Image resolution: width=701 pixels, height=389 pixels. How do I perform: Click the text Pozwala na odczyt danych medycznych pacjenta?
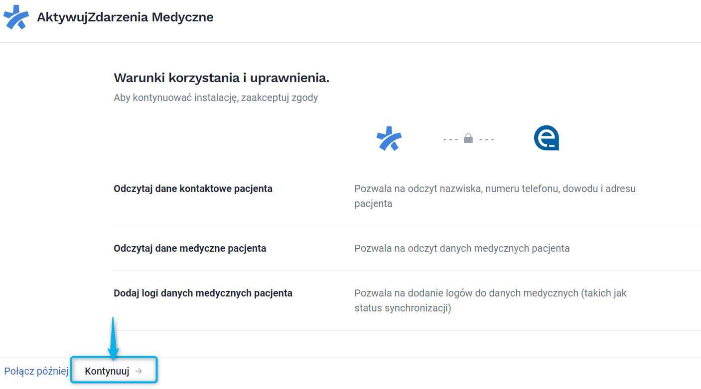462,248
